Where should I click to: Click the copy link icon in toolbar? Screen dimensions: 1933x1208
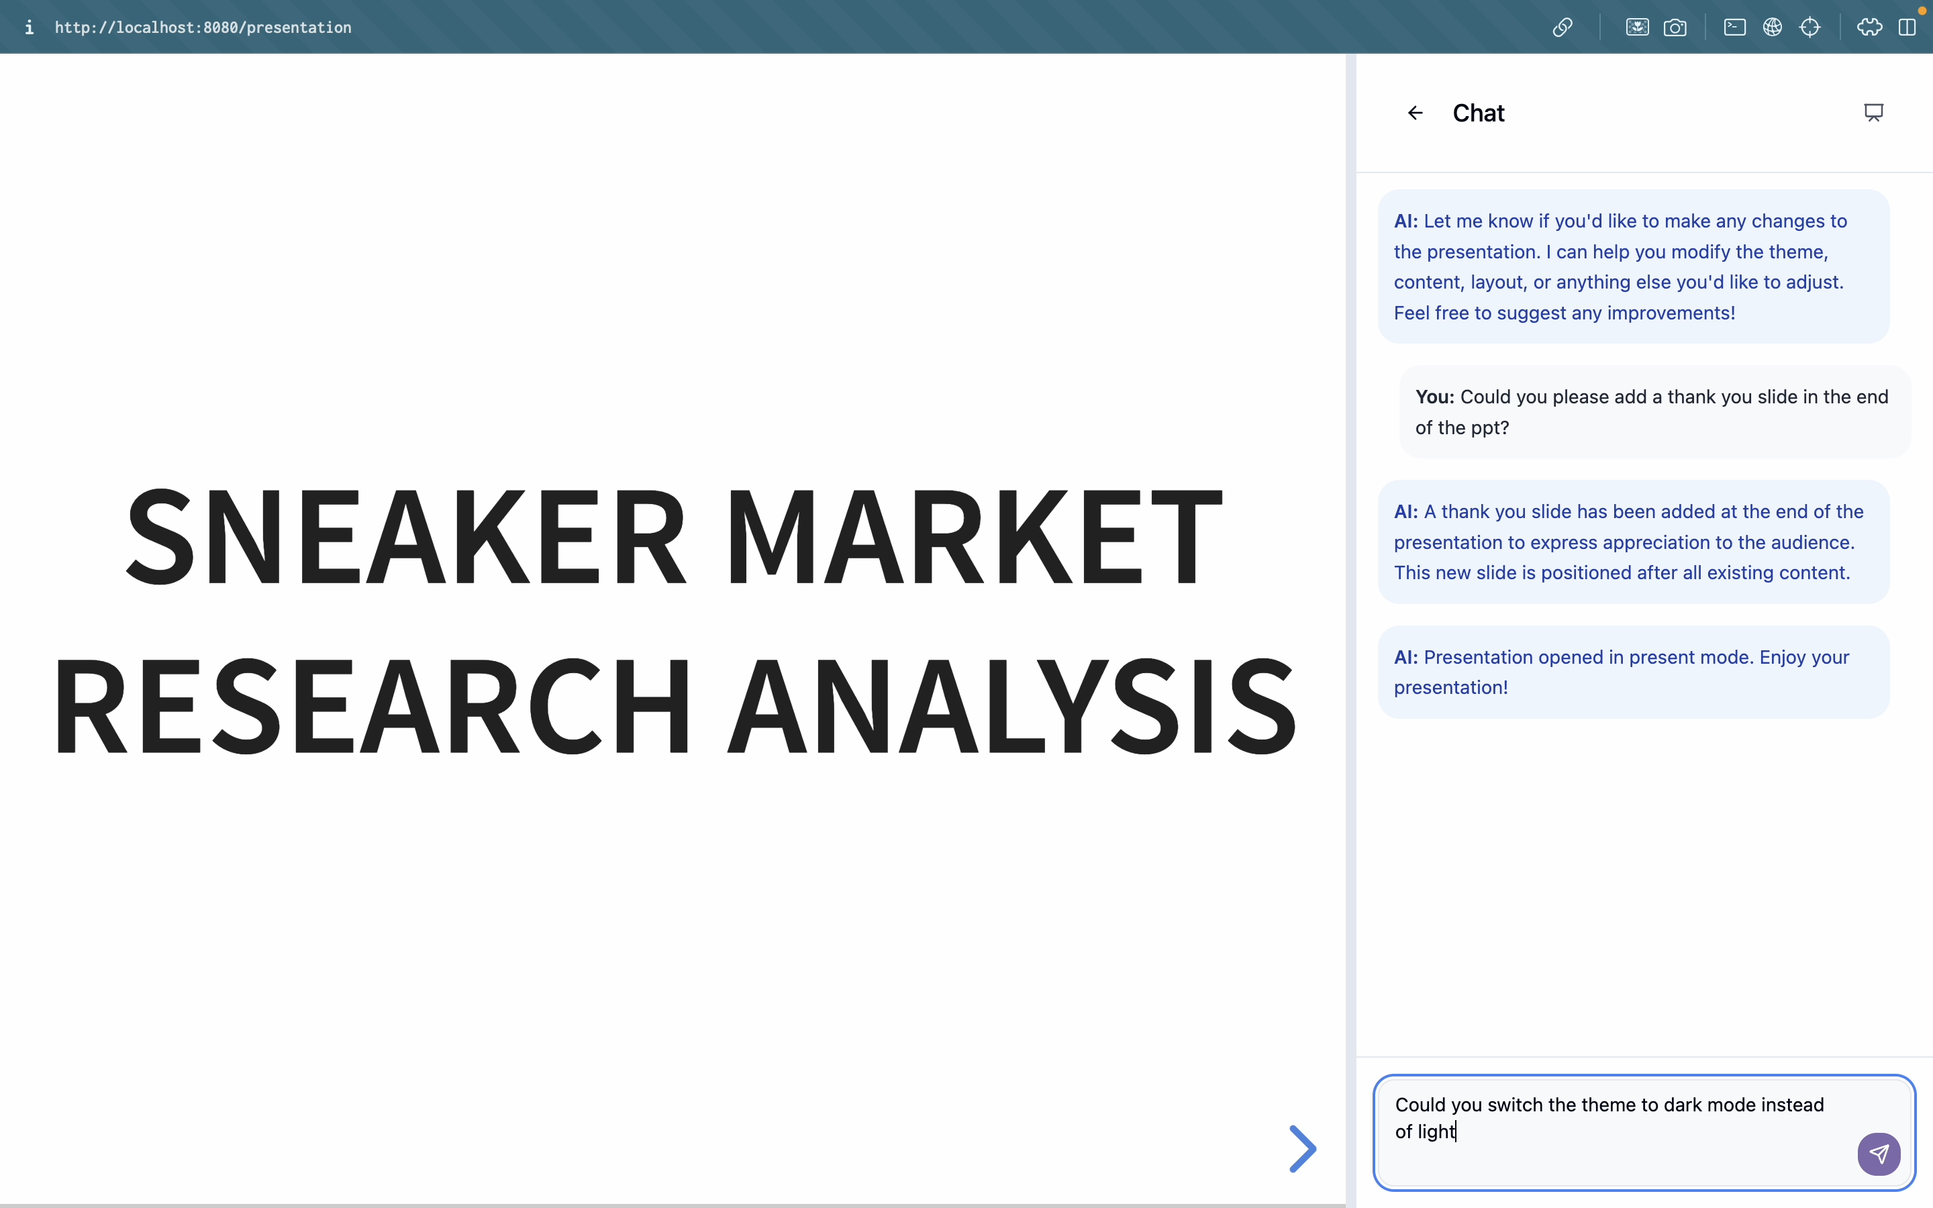coord(1563,27)
